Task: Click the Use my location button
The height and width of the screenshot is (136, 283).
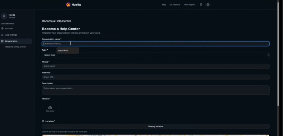Action: click(x=156, y=127)
